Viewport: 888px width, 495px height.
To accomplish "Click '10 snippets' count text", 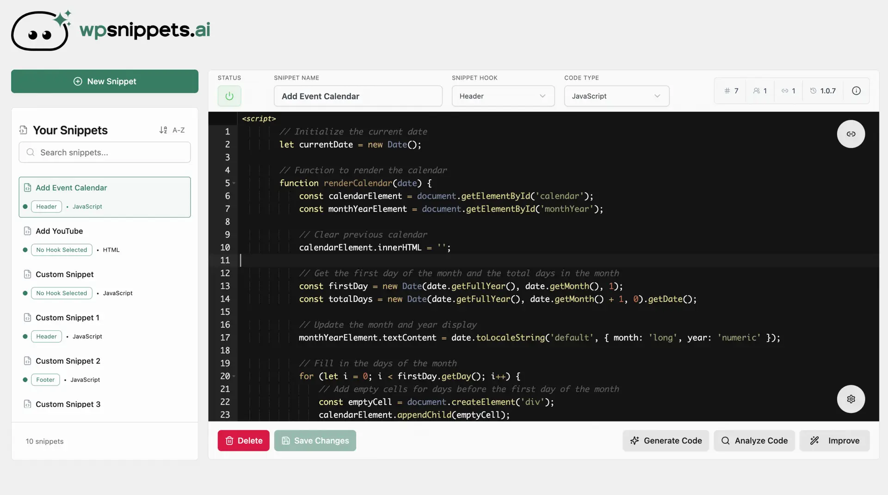I will 44,441.
